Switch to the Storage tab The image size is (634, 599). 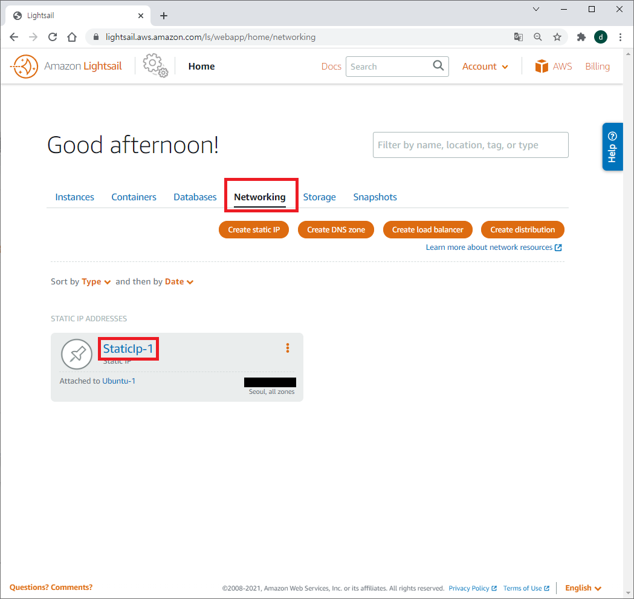pyautogui.click(x=320, y=197)
